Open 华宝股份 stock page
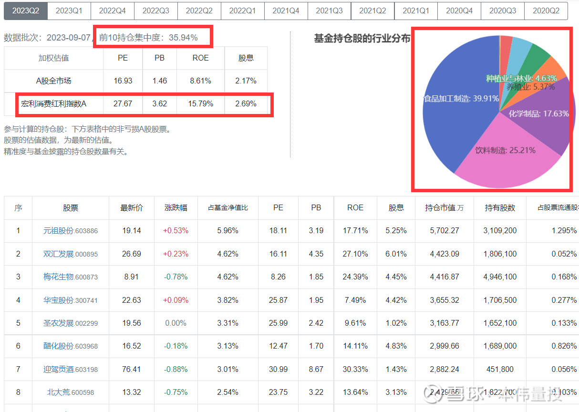The width and height of the screenshot is (579, 412). [58, 300]
